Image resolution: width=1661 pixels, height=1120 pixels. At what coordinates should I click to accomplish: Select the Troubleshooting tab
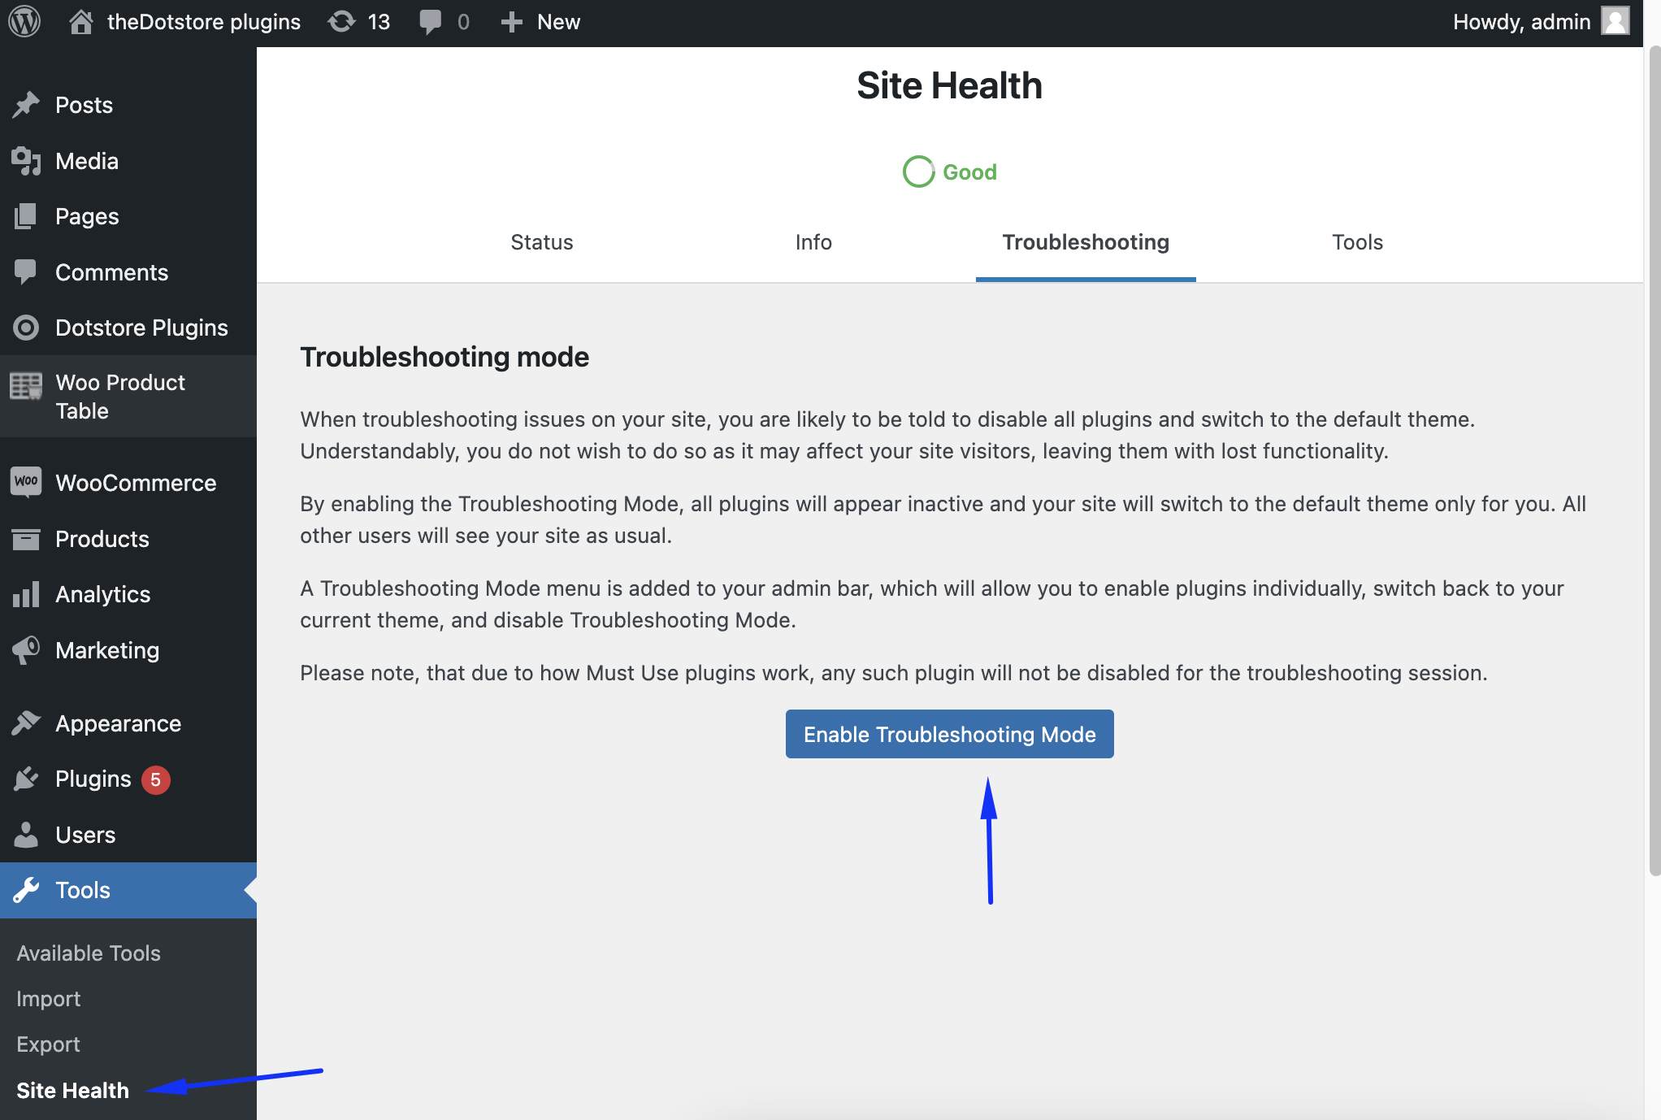point(1086,242)
